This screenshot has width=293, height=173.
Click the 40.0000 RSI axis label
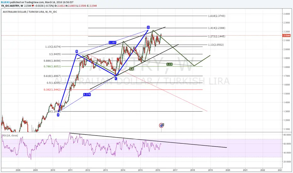(287, 153)
